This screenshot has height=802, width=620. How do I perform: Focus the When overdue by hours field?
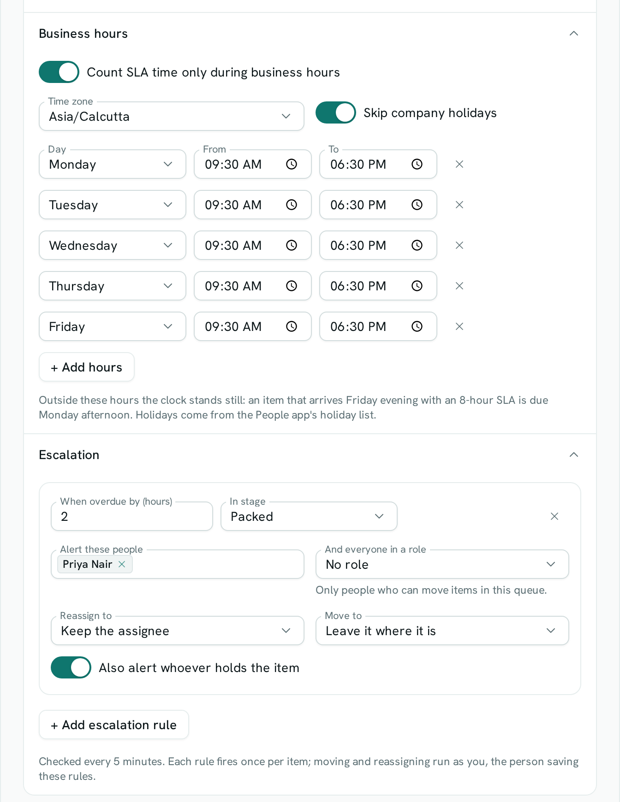pyautogui.click(x=132, y=516)
